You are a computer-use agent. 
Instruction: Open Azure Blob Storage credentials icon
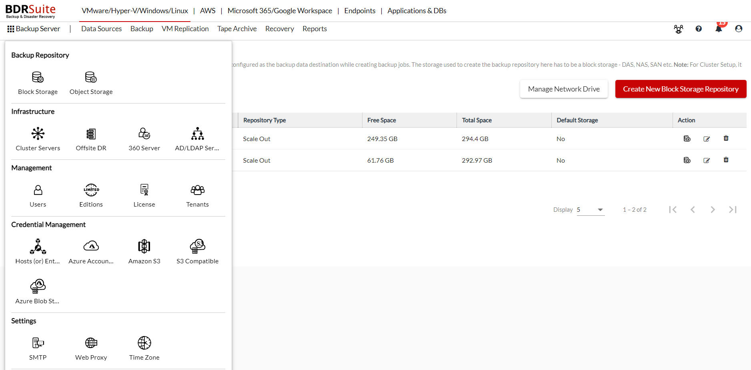point(38,286)
